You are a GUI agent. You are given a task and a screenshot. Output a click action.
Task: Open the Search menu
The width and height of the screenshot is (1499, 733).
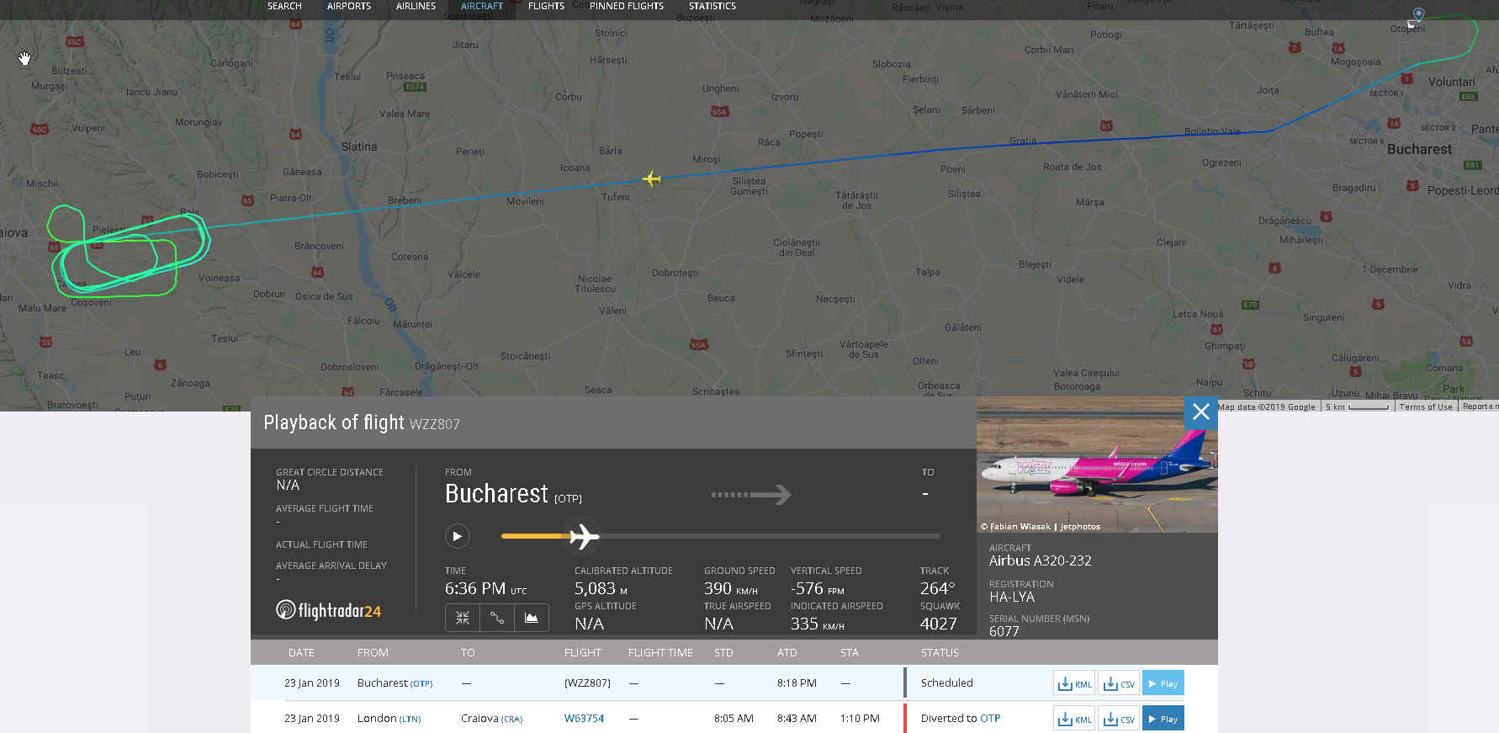(x=284, y=6)
